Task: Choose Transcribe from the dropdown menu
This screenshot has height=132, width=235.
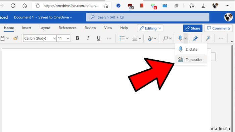Action: (x=191, y=60)
